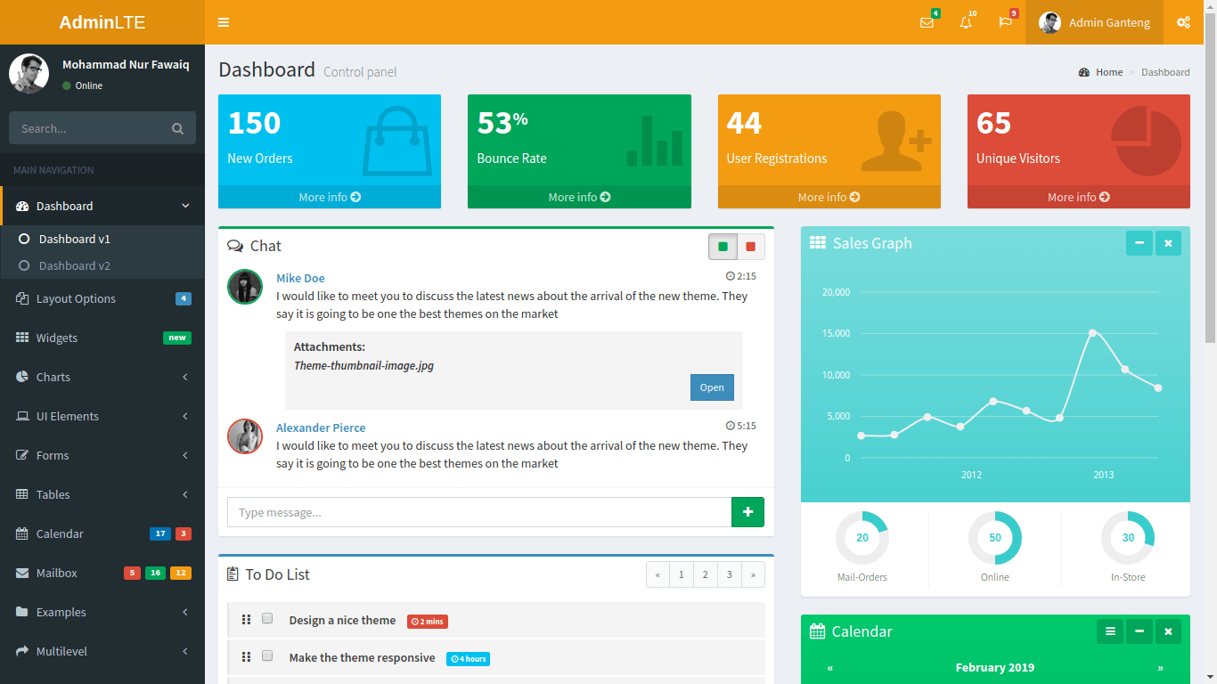Screen dimensions: 1217x684
Task: Toggle the sidebar with the hamburger icon
Action: 223,22
